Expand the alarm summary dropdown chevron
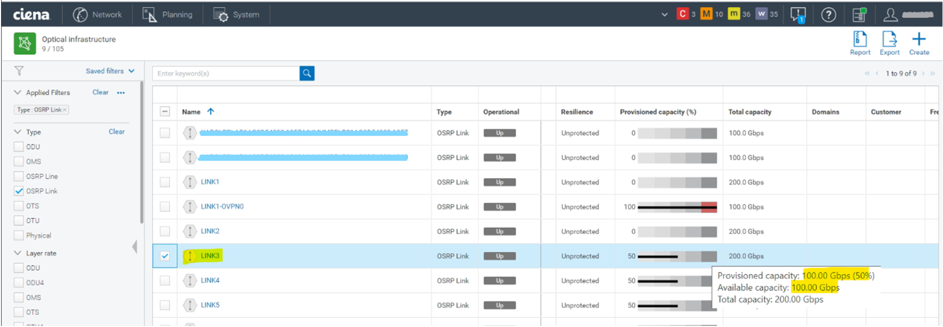 (664, 15)
